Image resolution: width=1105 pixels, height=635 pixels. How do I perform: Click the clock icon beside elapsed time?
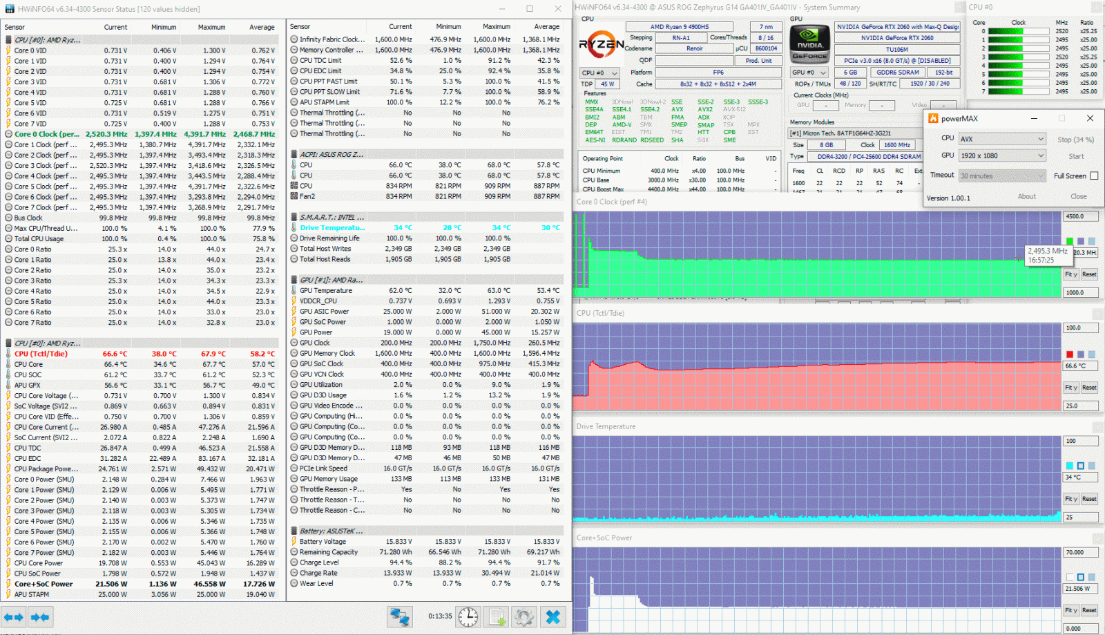(x=468, y=617)
